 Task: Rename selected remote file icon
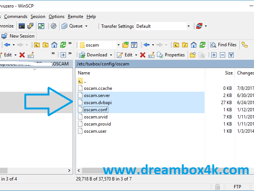point(151,55)
